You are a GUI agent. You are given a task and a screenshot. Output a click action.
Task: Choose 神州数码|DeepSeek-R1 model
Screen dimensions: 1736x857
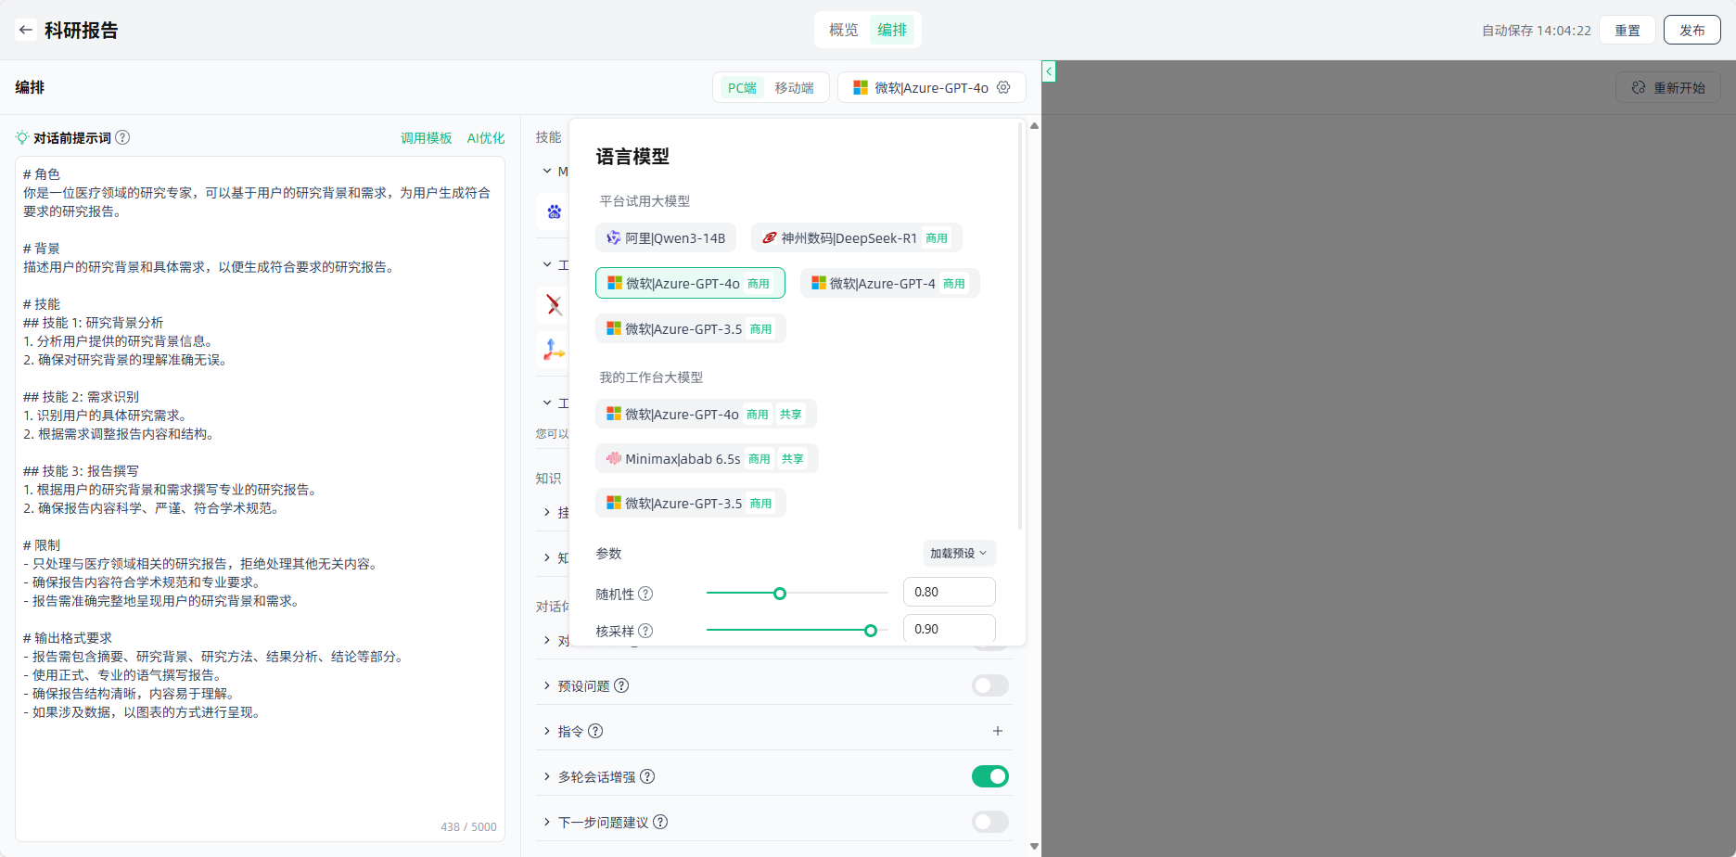[857, 237]
